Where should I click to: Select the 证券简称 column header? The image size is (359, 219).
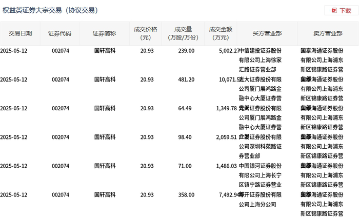click(105, 33)
